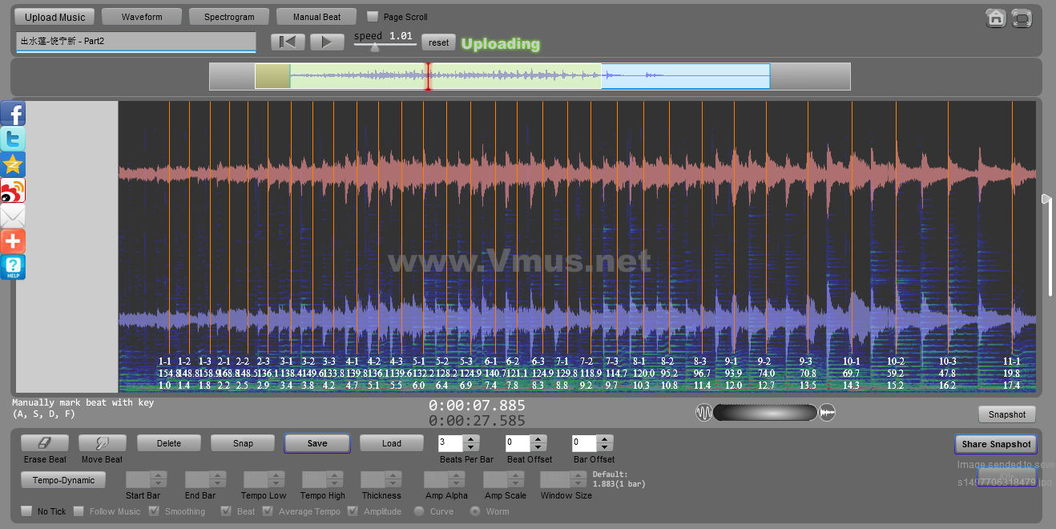Click the playback speed slider handle
Screen dimensions: 1056x529
pos(374,47)
